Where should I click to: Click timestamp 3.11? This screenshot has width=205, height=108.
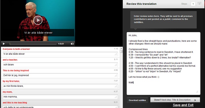tap(116, 59)
